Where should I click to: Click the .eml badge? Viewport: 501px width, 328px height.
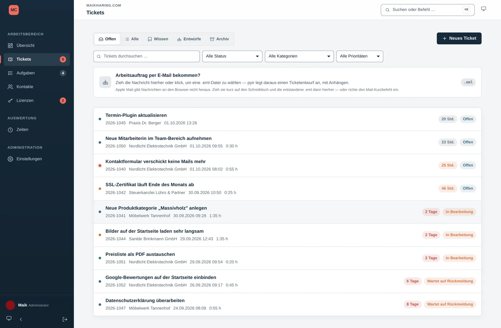pos(468,82)
